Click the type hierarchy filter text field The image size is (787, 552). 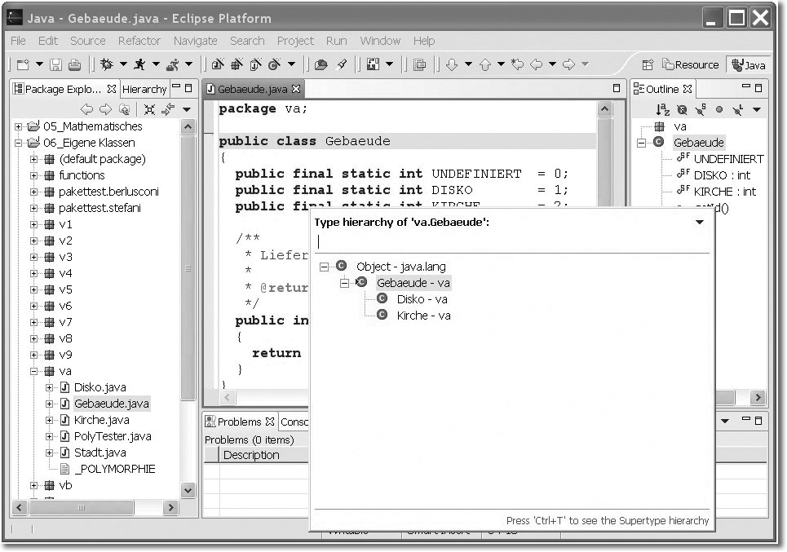511,242
